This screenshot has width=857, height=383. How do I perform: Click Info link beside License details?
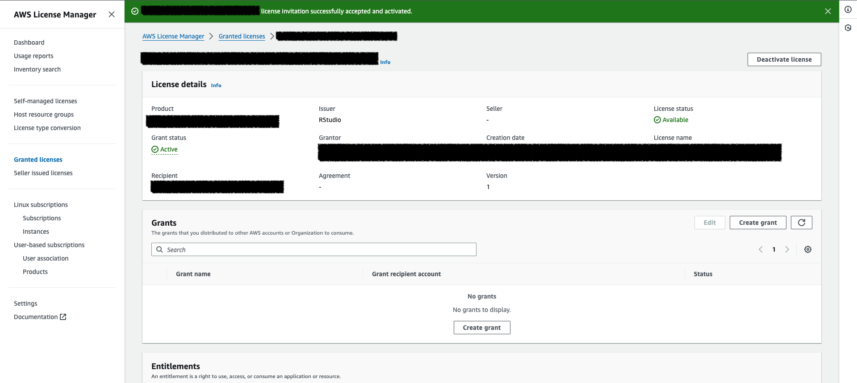point(216,85)
